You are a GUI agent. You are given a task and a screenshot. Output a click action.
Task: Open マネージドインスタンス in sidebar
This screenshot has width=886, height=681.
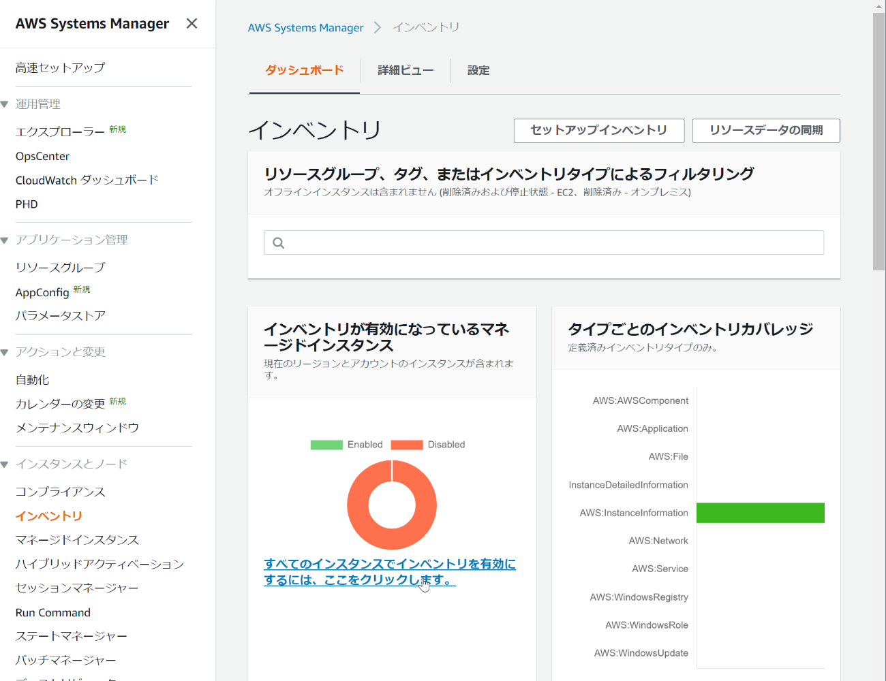tap(77, 540)
